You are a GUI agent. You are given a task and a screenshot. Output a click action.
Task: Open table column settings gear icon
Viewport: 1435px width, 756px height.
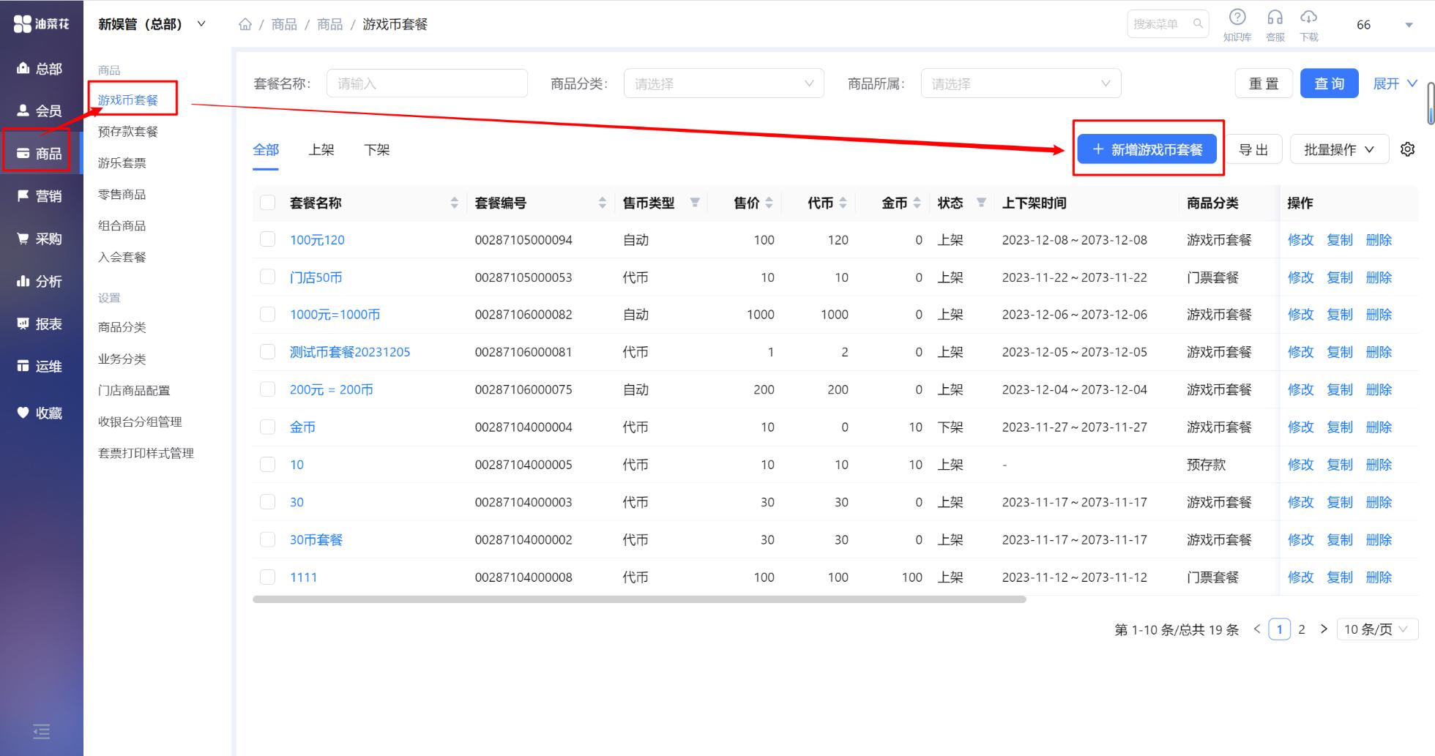pos(1407,149)
